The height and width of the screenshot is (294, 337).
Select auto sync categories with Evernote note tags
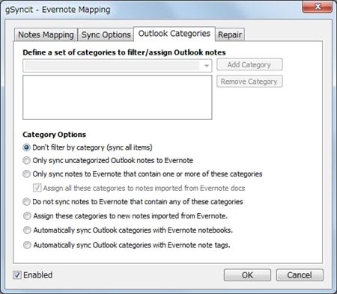click(x=27, y=245)
